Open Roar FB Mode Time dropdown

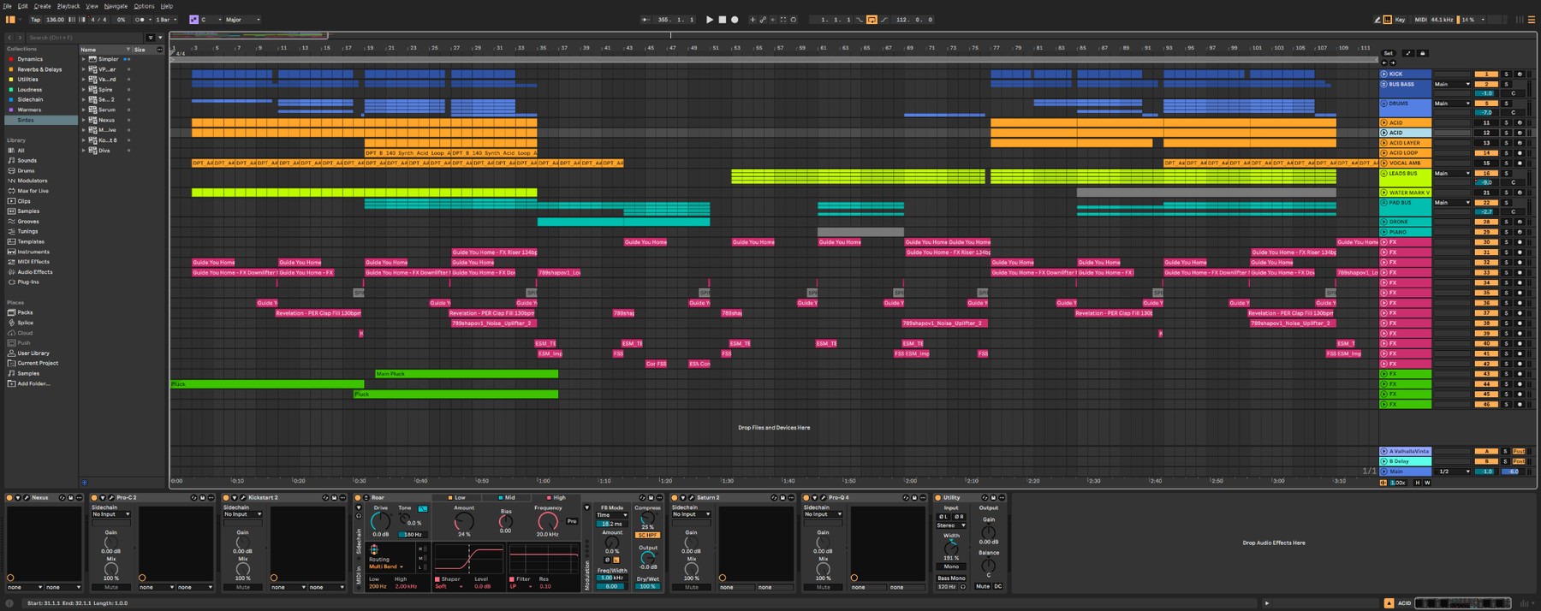tap(612, 515)
